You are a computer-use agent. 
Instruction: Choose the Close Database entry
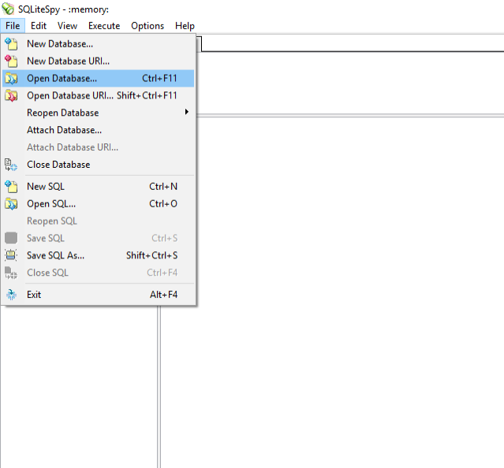coord(98,165)
